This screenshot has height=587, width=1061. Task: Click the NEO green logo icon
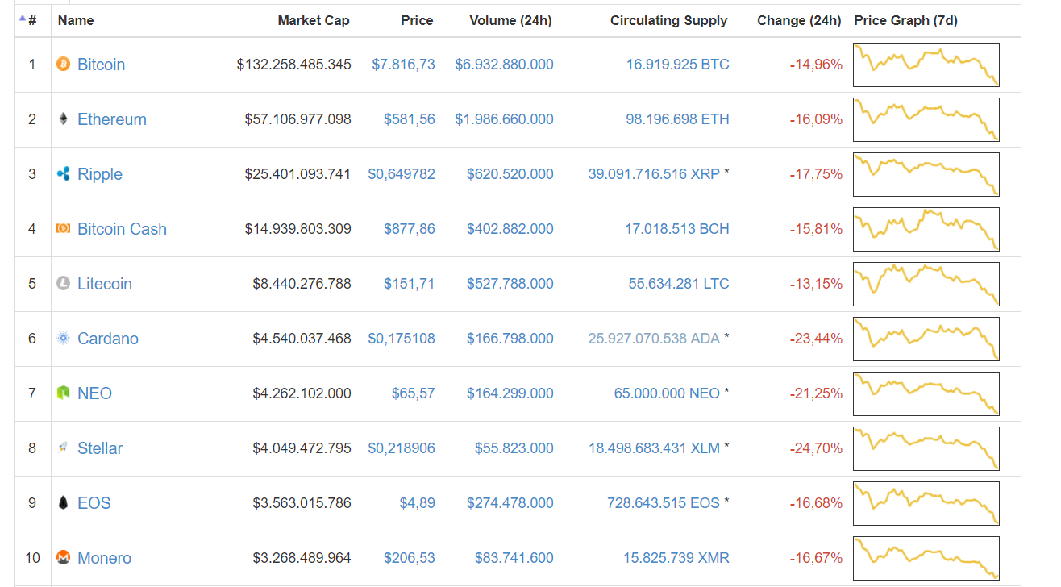click(64, 393)
